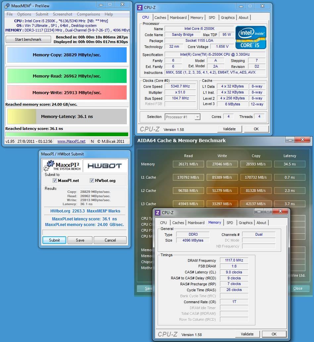Click the CAS# Latency 9.0 clocks field
The image size is (314, 342).
234,272
